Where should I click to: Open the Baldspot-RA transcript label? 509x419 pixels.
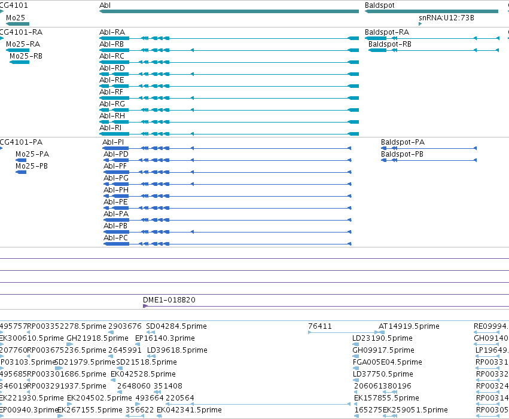(387, 32)
